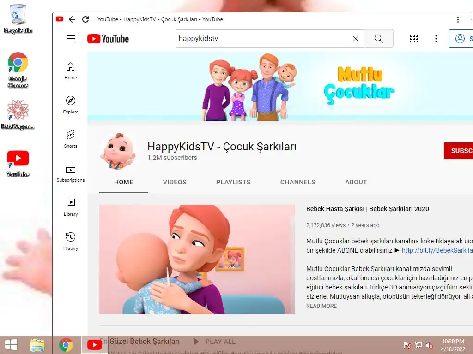Open the YouTube hamburger guide menu
Image resolution: width=473 pixels, height=354 pixels.
tap(71, 39)
